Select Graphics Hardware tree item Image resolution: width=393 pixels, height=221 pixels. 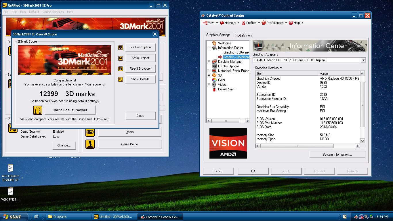(x=236, y=57)
